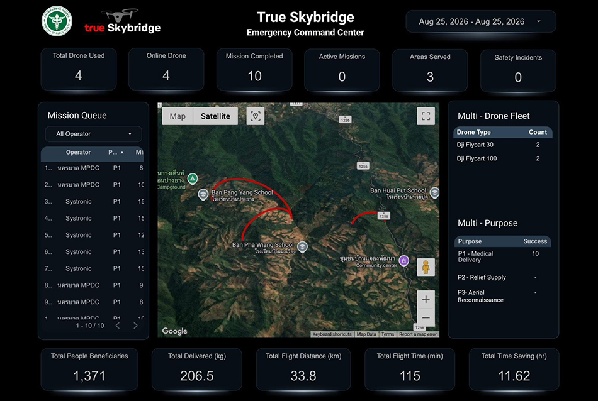
Task: Click the green campground marker
Action: click(193, 179)
